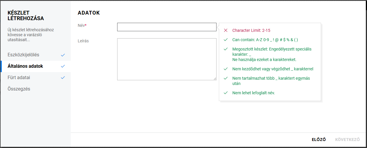The image size is (367, 148).
Task: Click the Név name input field
Action: click(167, 27)
